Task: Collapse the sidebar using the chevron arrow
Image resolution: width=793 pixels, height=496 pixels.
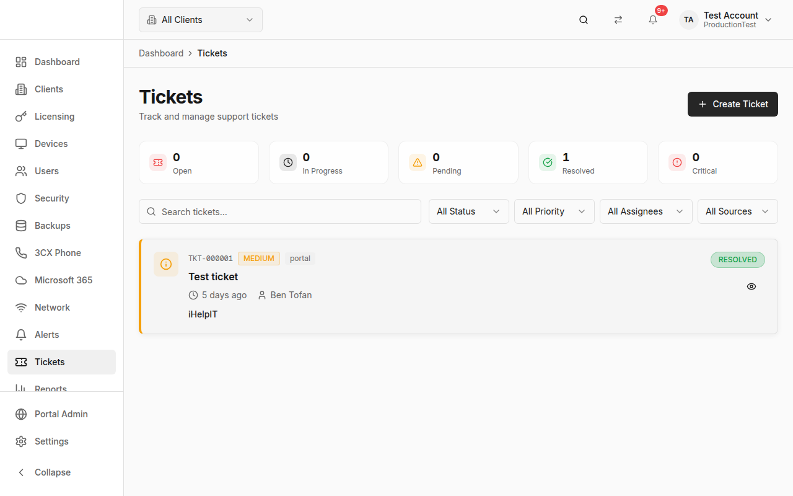Action: pos(21,472)
